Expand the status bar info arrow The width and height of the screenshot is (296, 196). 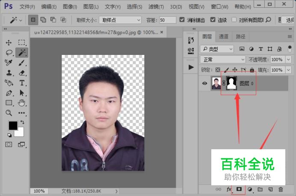(x=116, y=191)
